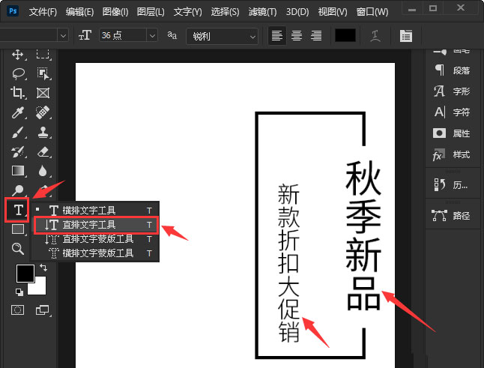Select the Crop tool
Screen dimensions: 484x368
(x=17, y=93)
